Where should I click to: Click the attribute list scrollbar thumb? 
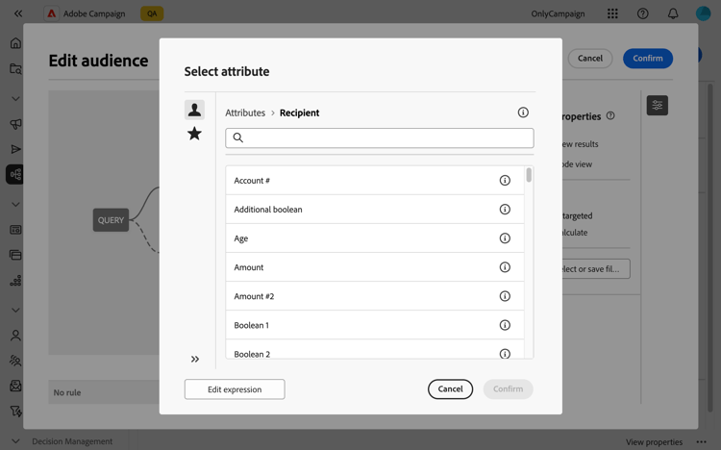529,175
